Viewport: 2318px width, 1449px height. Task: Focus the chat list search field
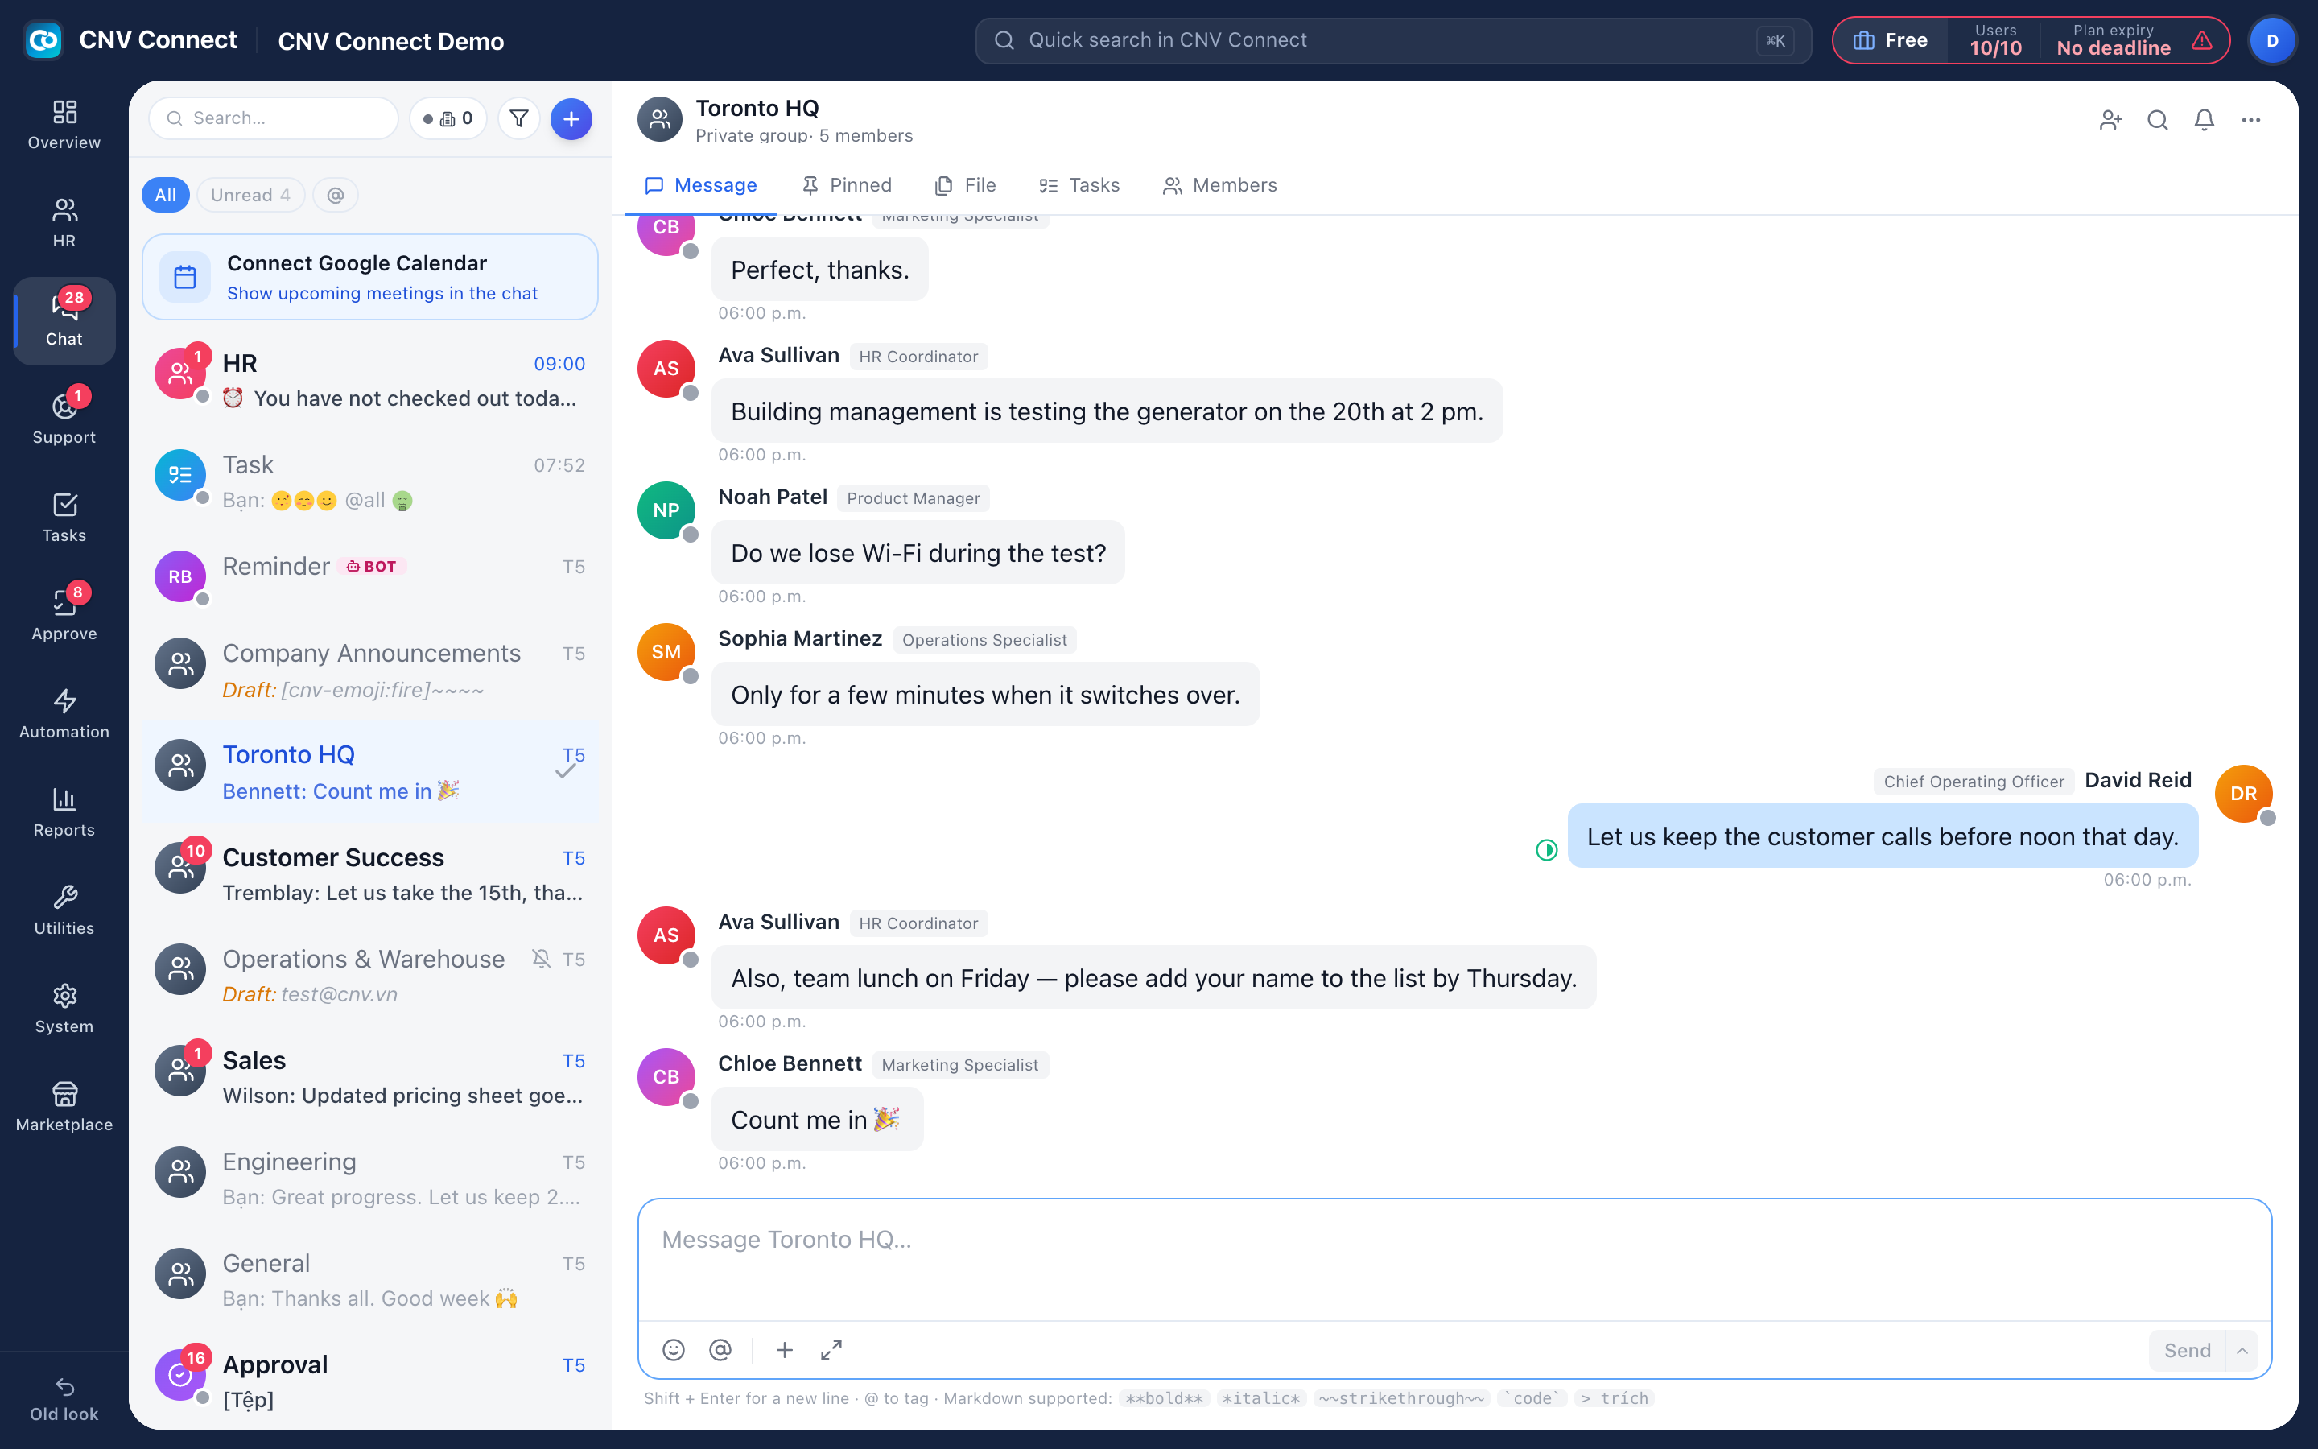click(274, 119)
